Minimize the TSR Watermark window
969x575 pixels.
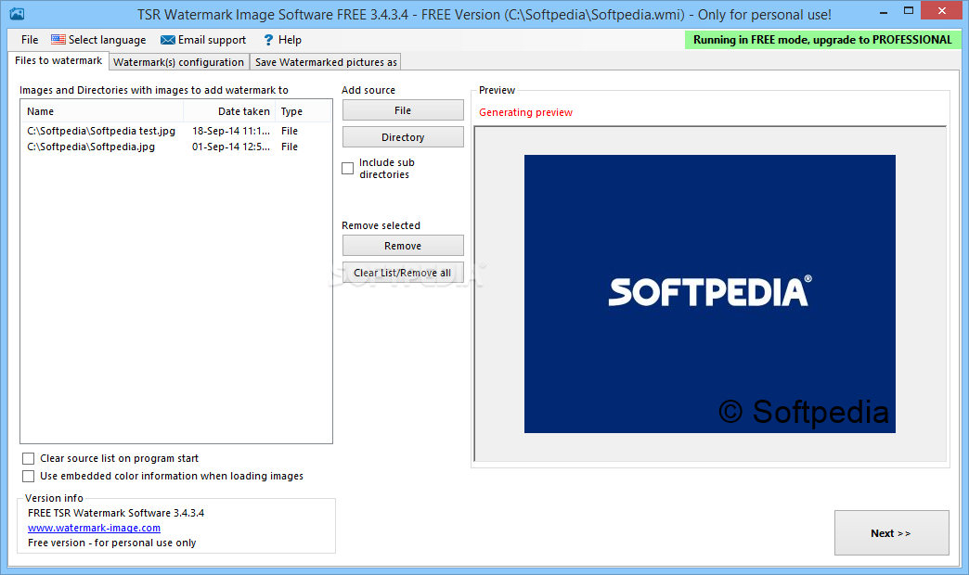point(884,11)
